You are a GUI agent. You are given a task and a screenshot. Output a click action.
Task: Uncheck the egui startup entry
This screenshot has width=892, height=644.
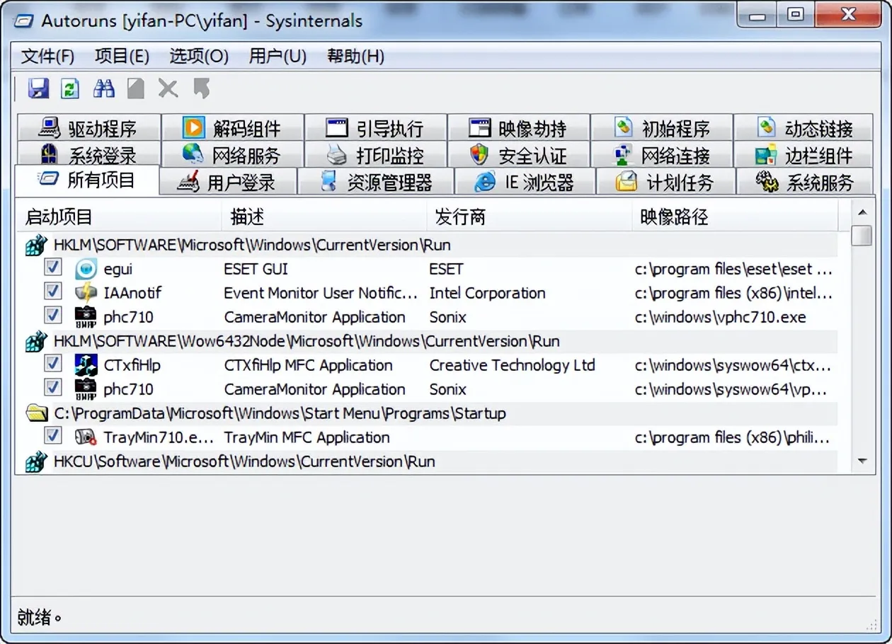pos(52,267)
